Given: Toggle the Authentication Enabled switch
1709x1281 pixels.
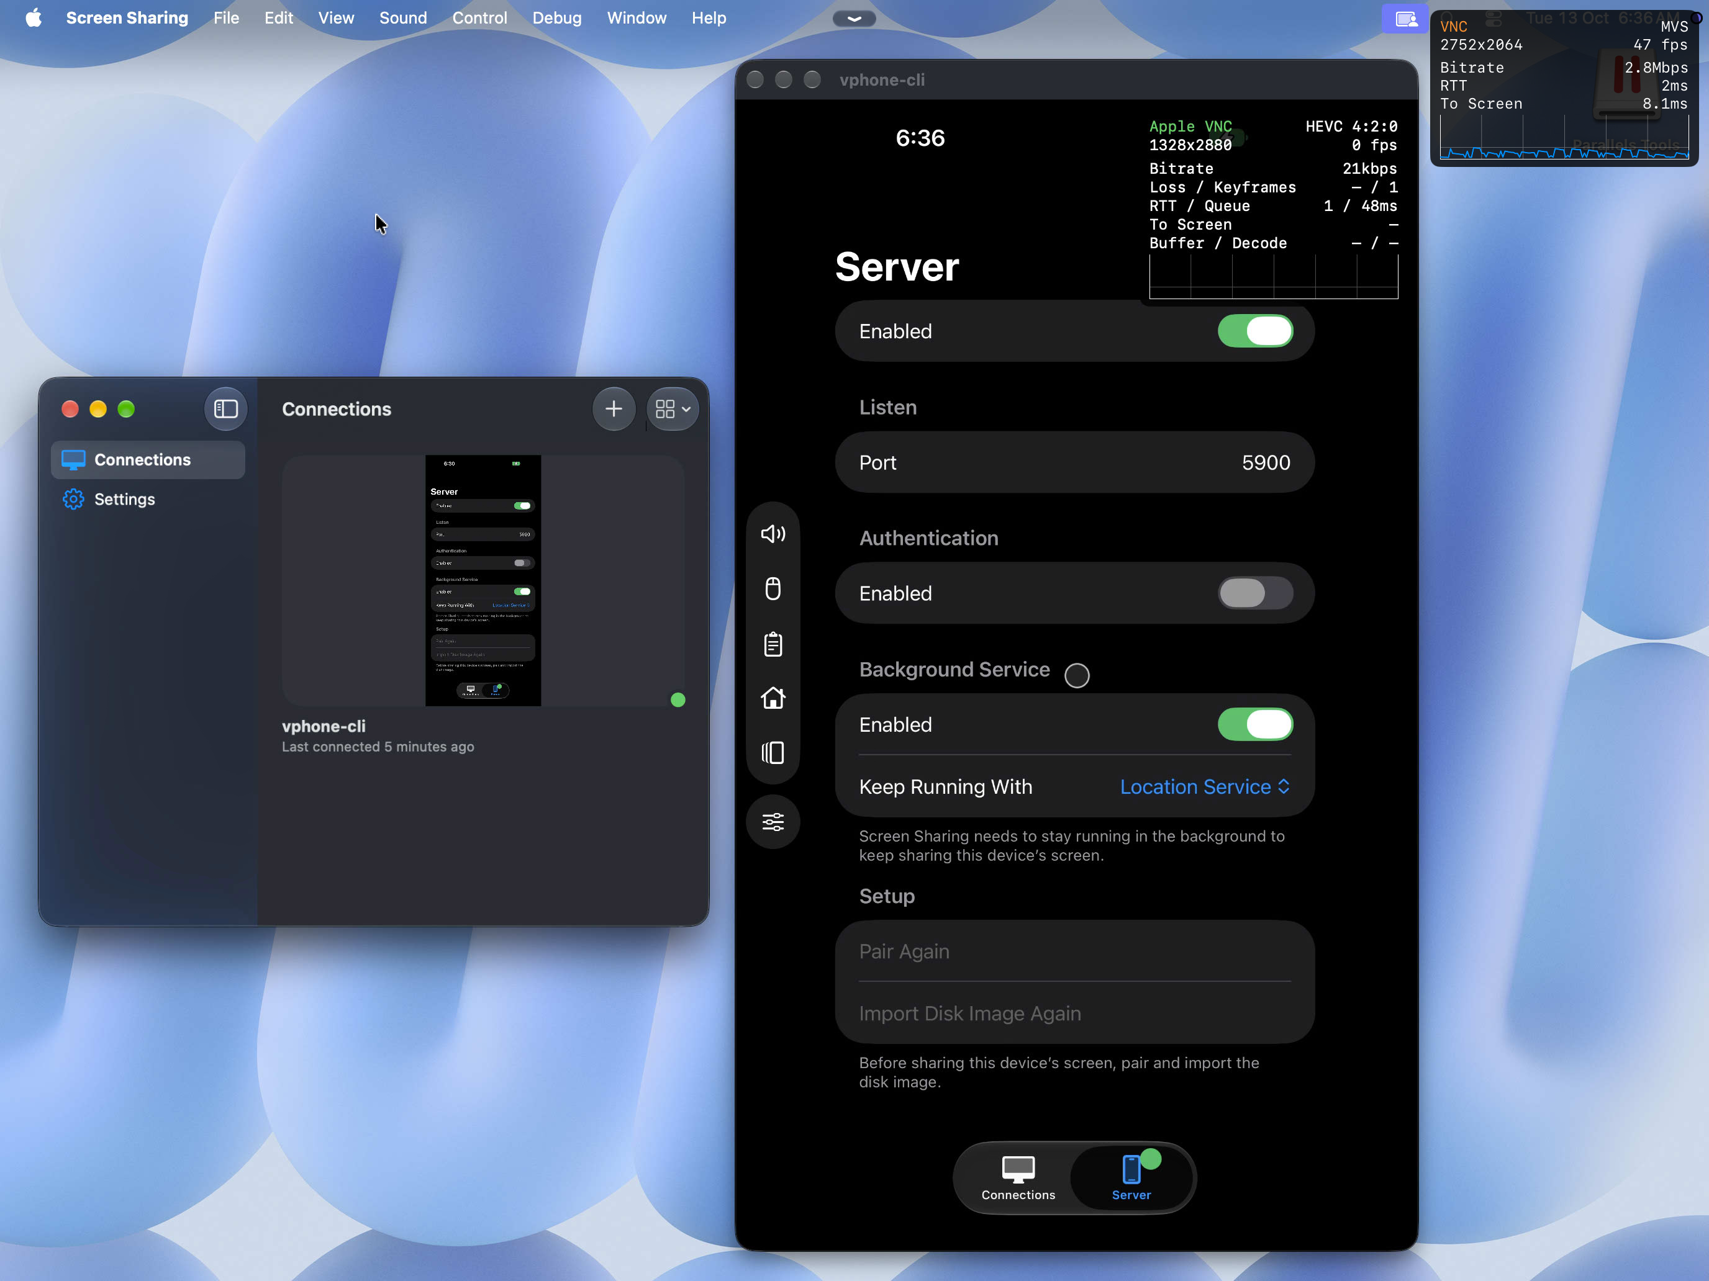Looking at the screenshot, I should [x=1254, y=593].
